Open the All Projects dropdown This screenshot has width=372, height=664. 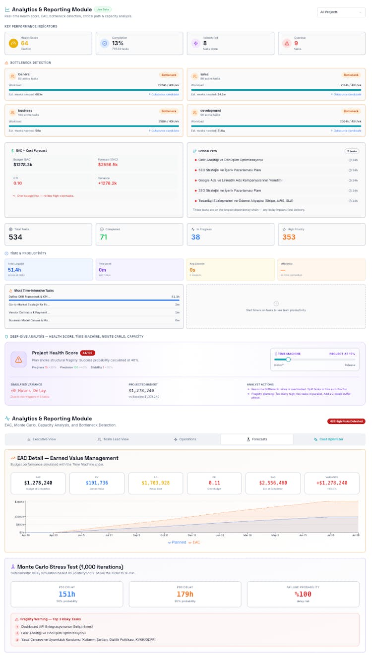(341, 12)
